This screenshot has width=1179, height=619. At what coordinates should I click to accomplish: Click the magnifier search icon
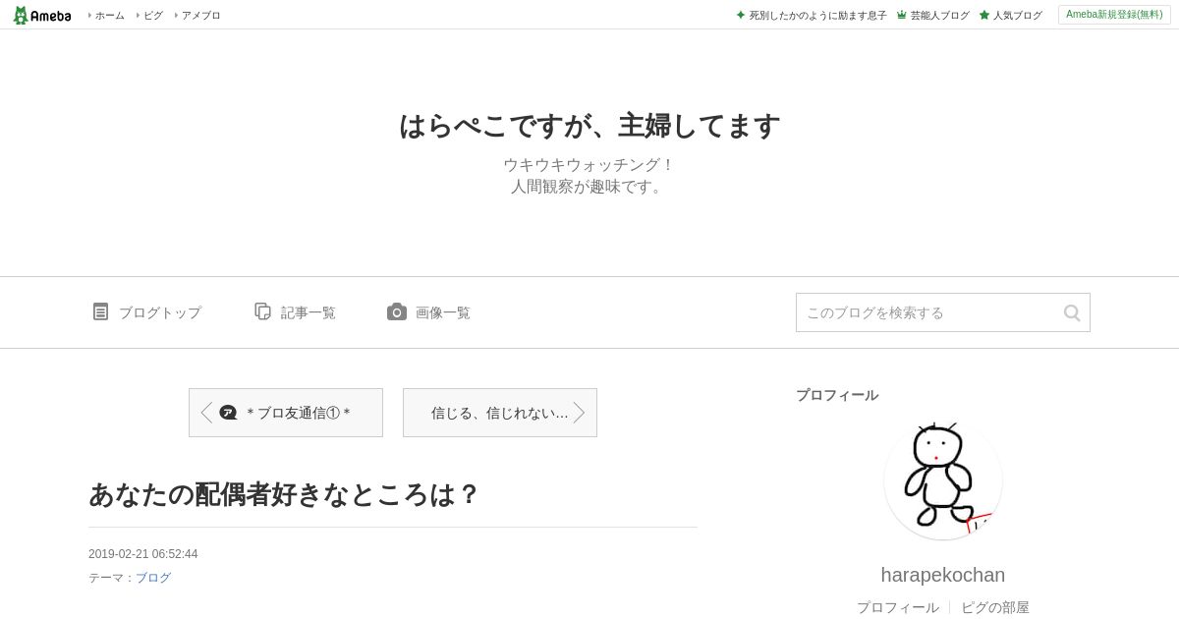coord(1072,312)
